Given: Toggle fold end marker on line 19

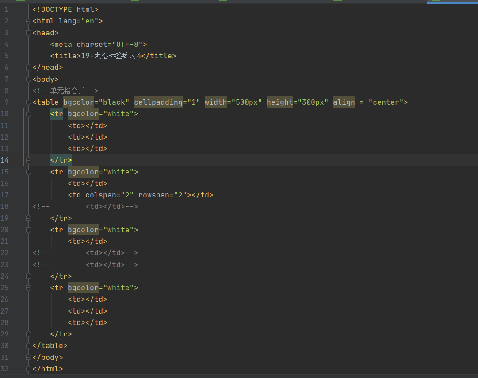Looking at the screenshot, I should coord(28,218).
